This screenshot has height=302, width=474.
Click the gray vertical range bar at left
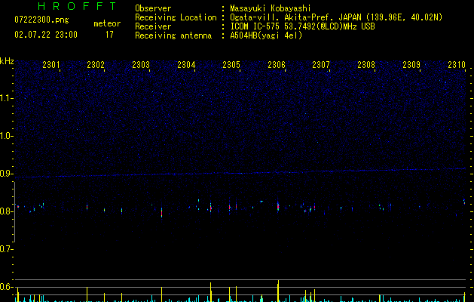[15, 211]
